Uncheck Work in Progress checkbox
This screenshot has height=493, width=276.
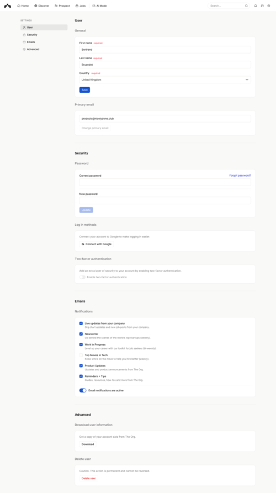(81, 344)
